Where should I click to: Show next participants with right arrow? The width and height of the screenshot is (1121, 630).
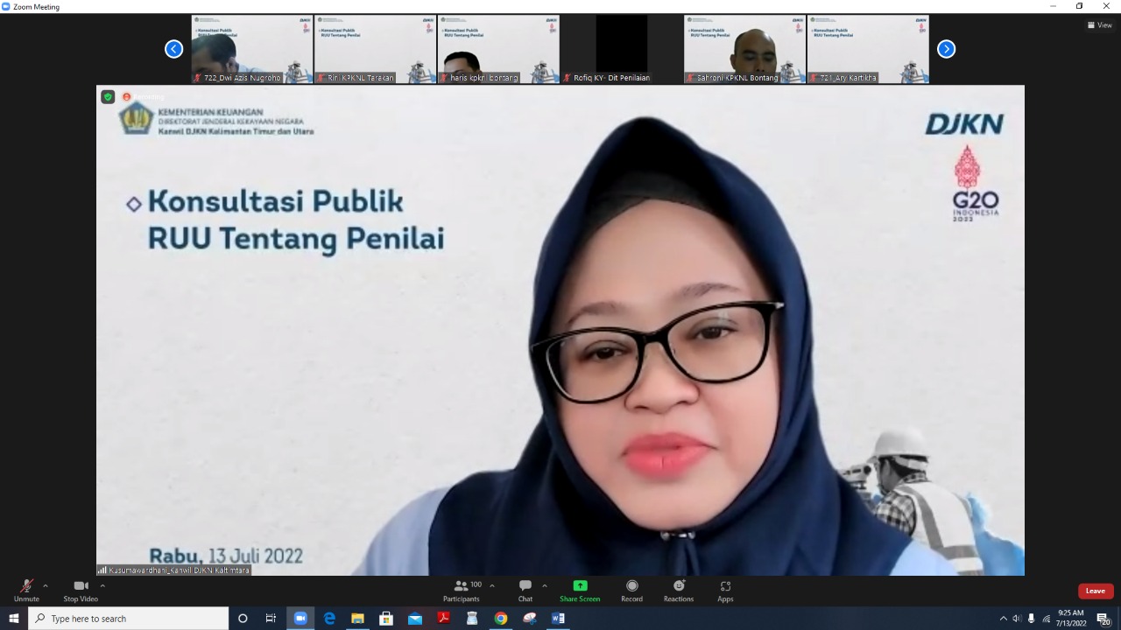coord(946,49)
